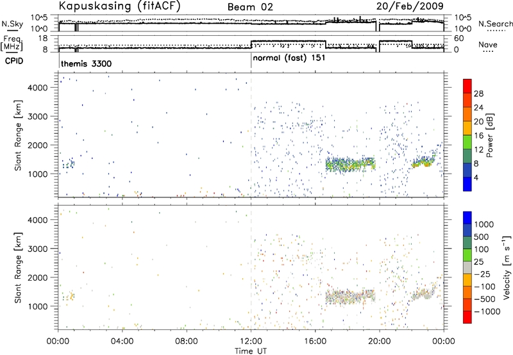This screenshot has height=355, width=513.
Task: Click the 12:00 time tick label
Action: [x=251, y=342]
